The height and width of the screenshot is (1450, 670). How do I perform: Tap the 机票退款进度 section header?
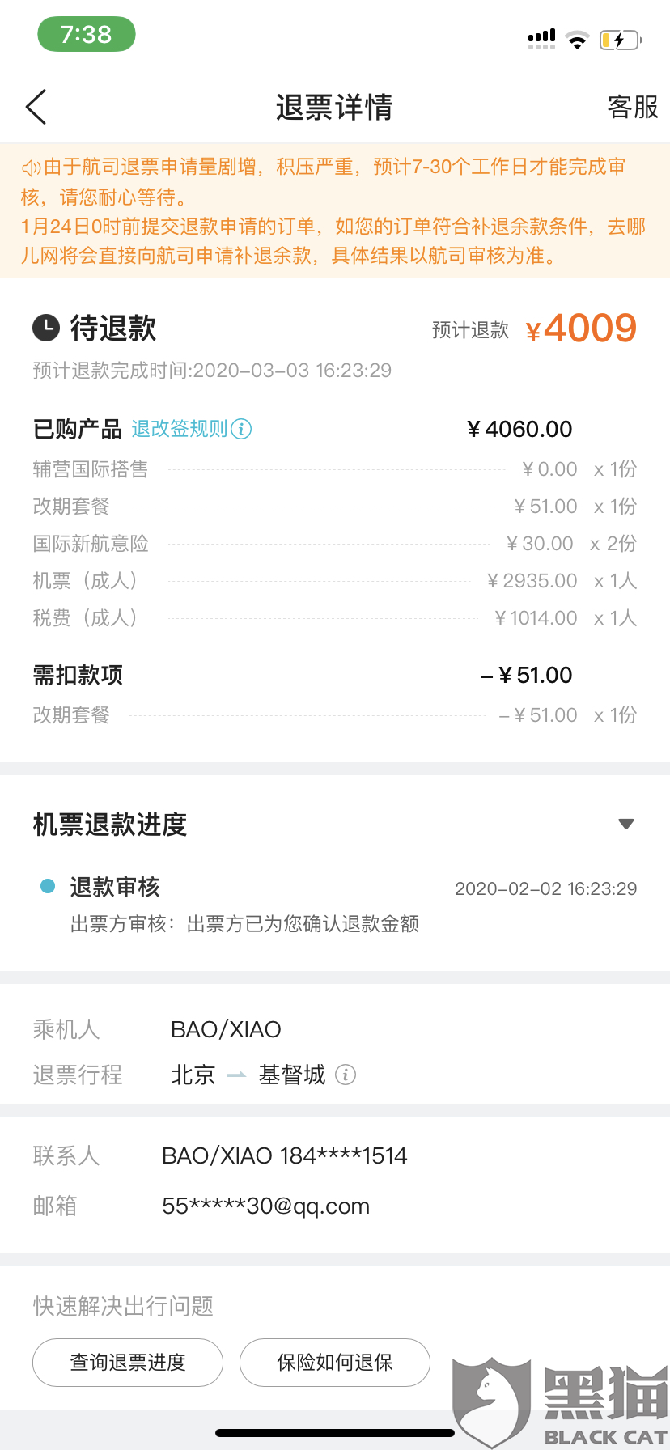110,825
